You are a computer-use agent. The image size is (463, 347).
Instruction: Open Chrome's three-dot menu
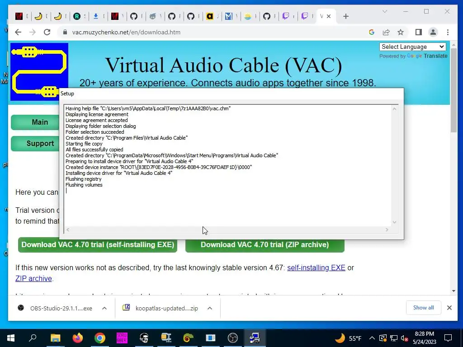(448, 32)
